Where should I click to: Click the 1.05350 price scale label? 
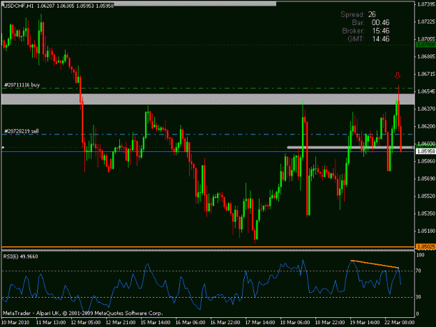tap(426, 213)
